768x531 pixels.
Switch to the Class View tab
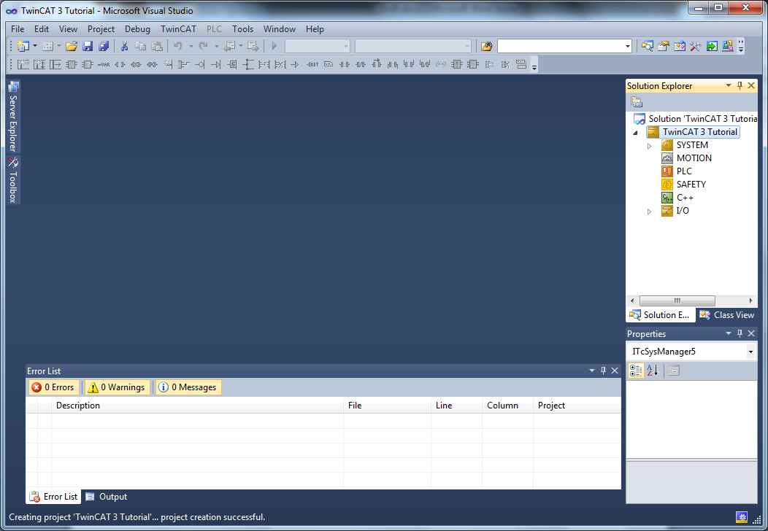point(727,315)
